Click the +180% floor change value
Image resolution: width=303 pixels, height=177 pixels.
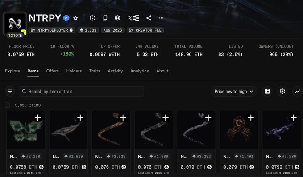click(67, 54)
